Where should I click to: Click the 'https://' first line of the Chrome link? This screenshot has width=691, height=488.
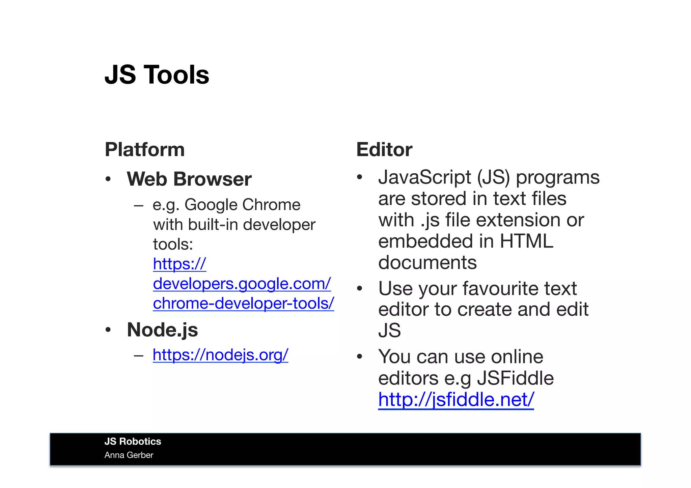179,264
